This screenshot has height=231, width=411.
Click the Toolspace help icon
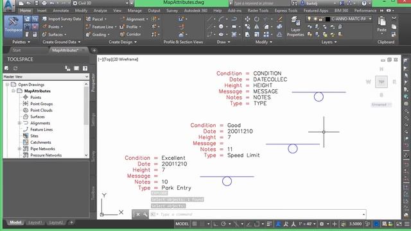85,69
